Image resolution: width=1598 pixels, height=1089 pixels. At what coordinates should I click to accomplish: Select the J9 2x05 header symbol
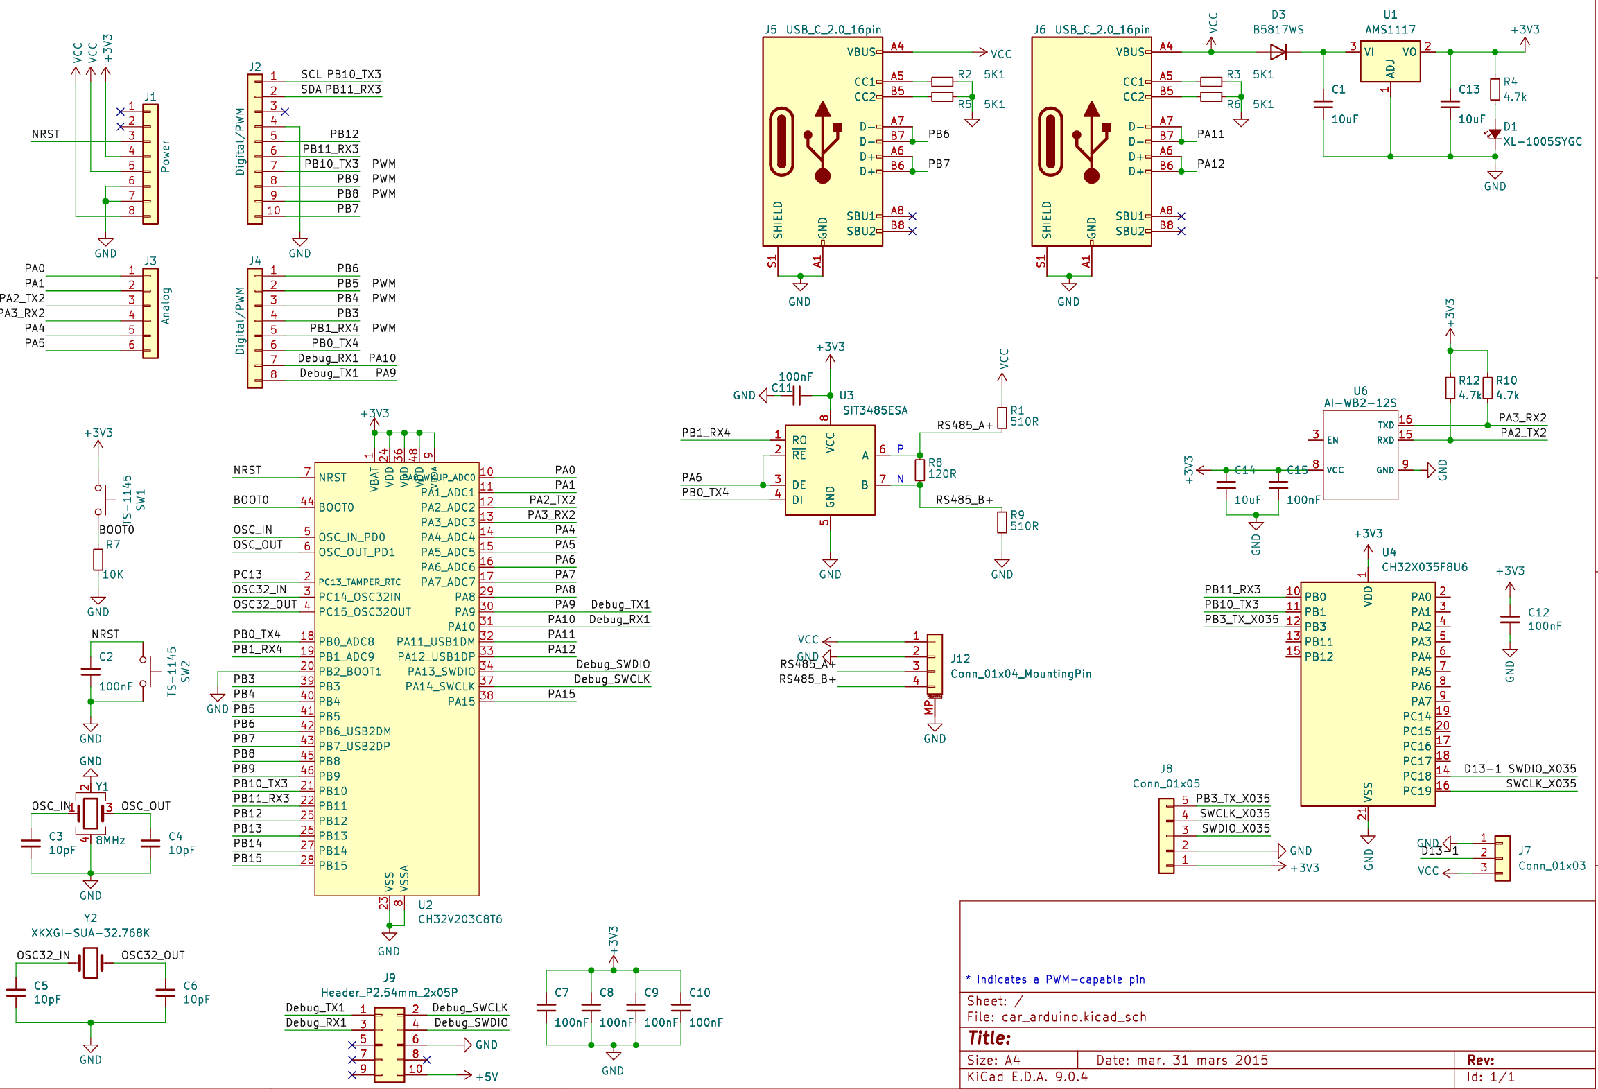[x=389, y=1045]
